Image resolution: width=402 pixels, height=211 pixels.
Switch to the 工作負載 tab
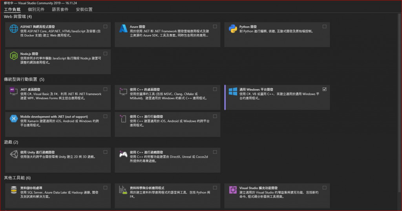[x=12, y=9]
